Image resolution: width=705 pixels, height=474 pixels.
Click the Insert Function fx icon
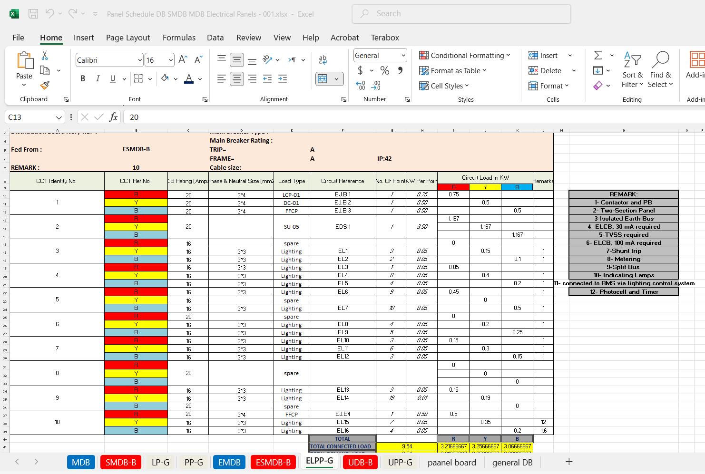[113, 117]
